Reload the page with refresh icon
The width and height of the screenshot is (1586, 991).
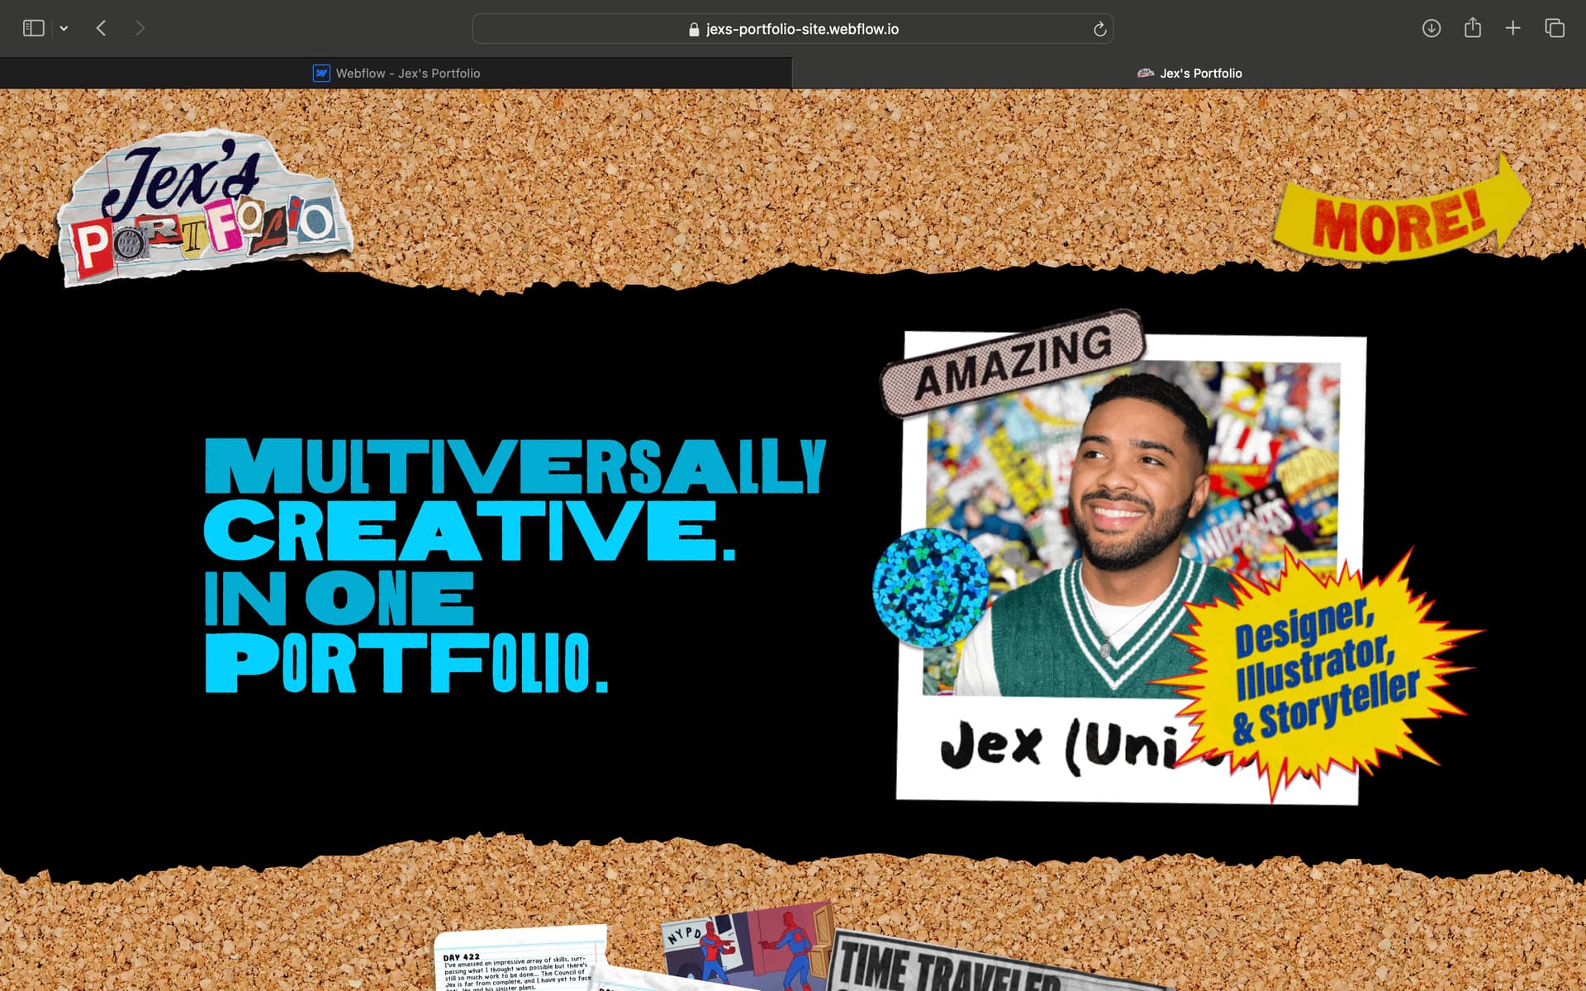[1099, 30]
